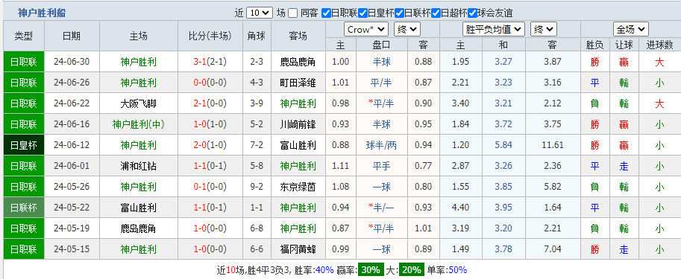Click the 日皇杯 league tag in 24-06-12 row
Image resolution: width=681 pixels, height=279 pixels.
pyautogui.click(x=24, y=145)
